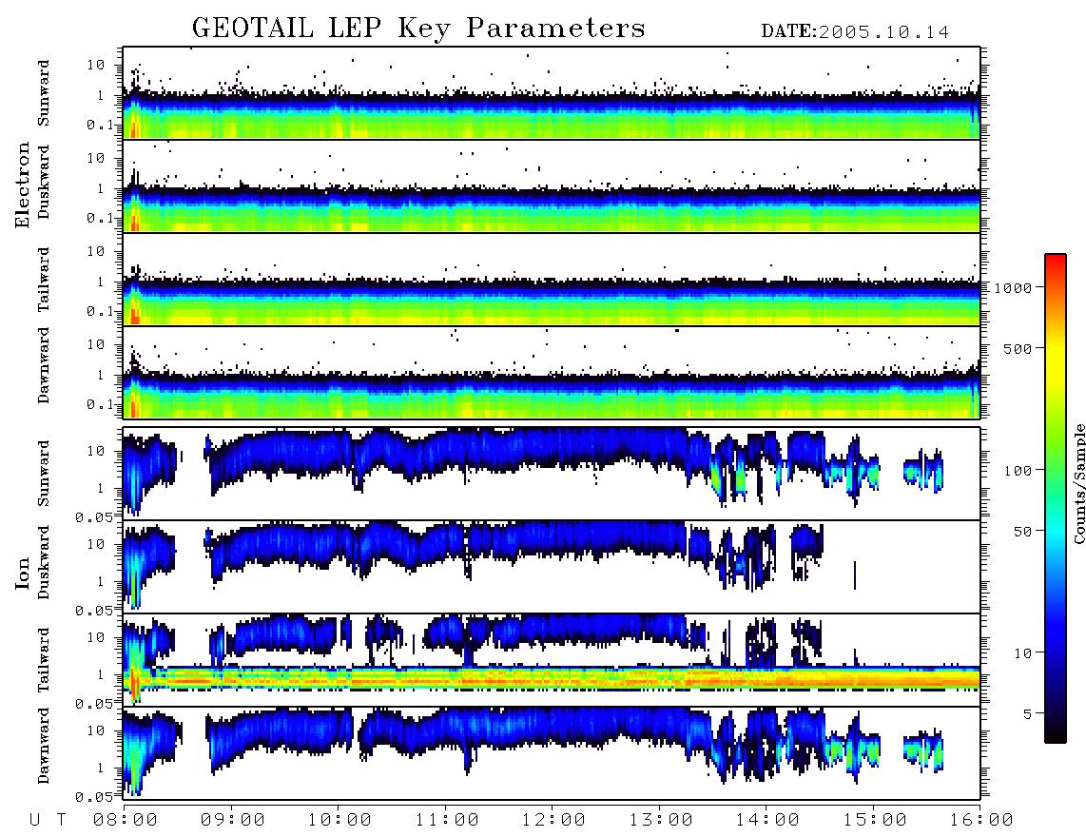Select the 500 colorbar tick label
The width and height of the screenshot is (1086, 837).
1018,348
